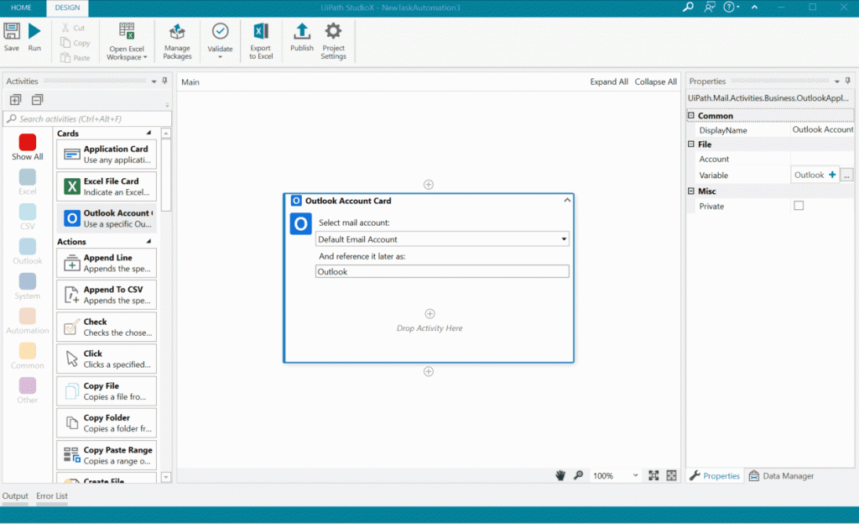Open the Activities panel options dropdown
Screen dimensions: 859x524
[x=154, y=81]
